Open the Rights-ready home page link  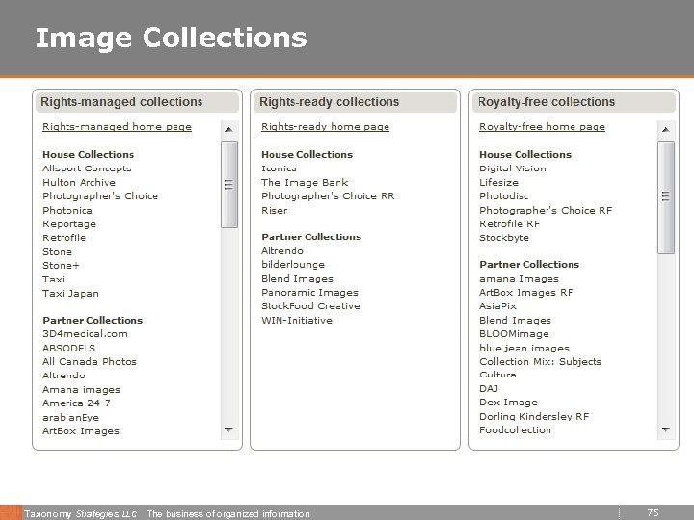325,127
